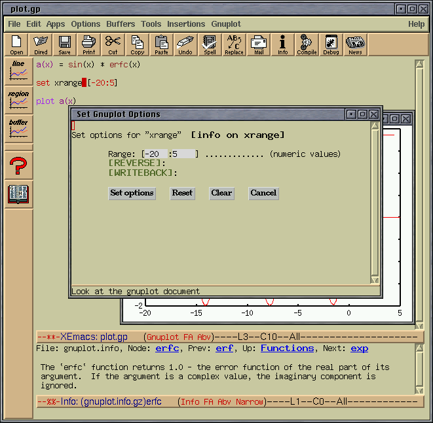Click the range lower bound field -20
This screenshot has height=423, width=433.
coord(156,154)
